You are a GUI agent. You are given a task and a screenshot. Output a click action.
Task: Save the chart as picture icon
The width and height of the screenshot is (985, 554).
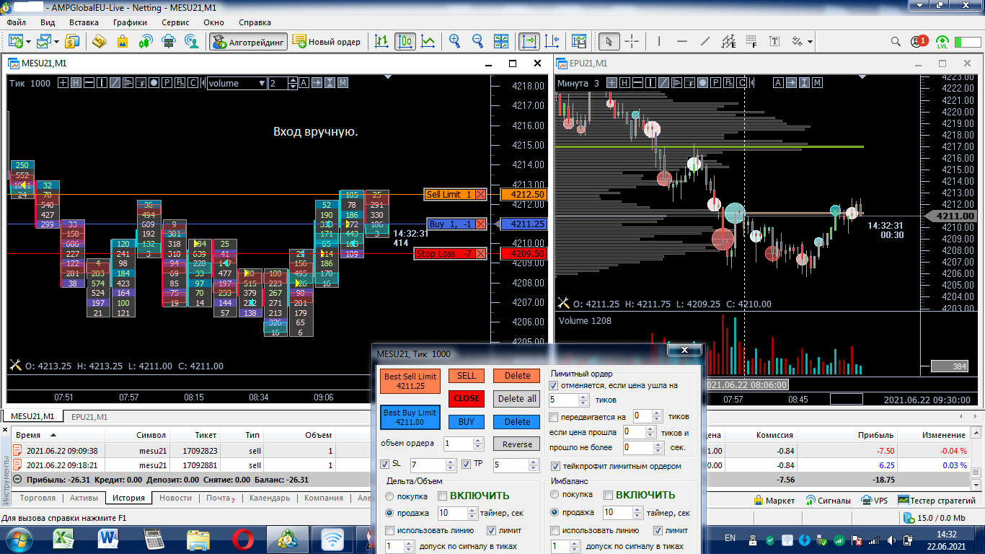point(579,42)
